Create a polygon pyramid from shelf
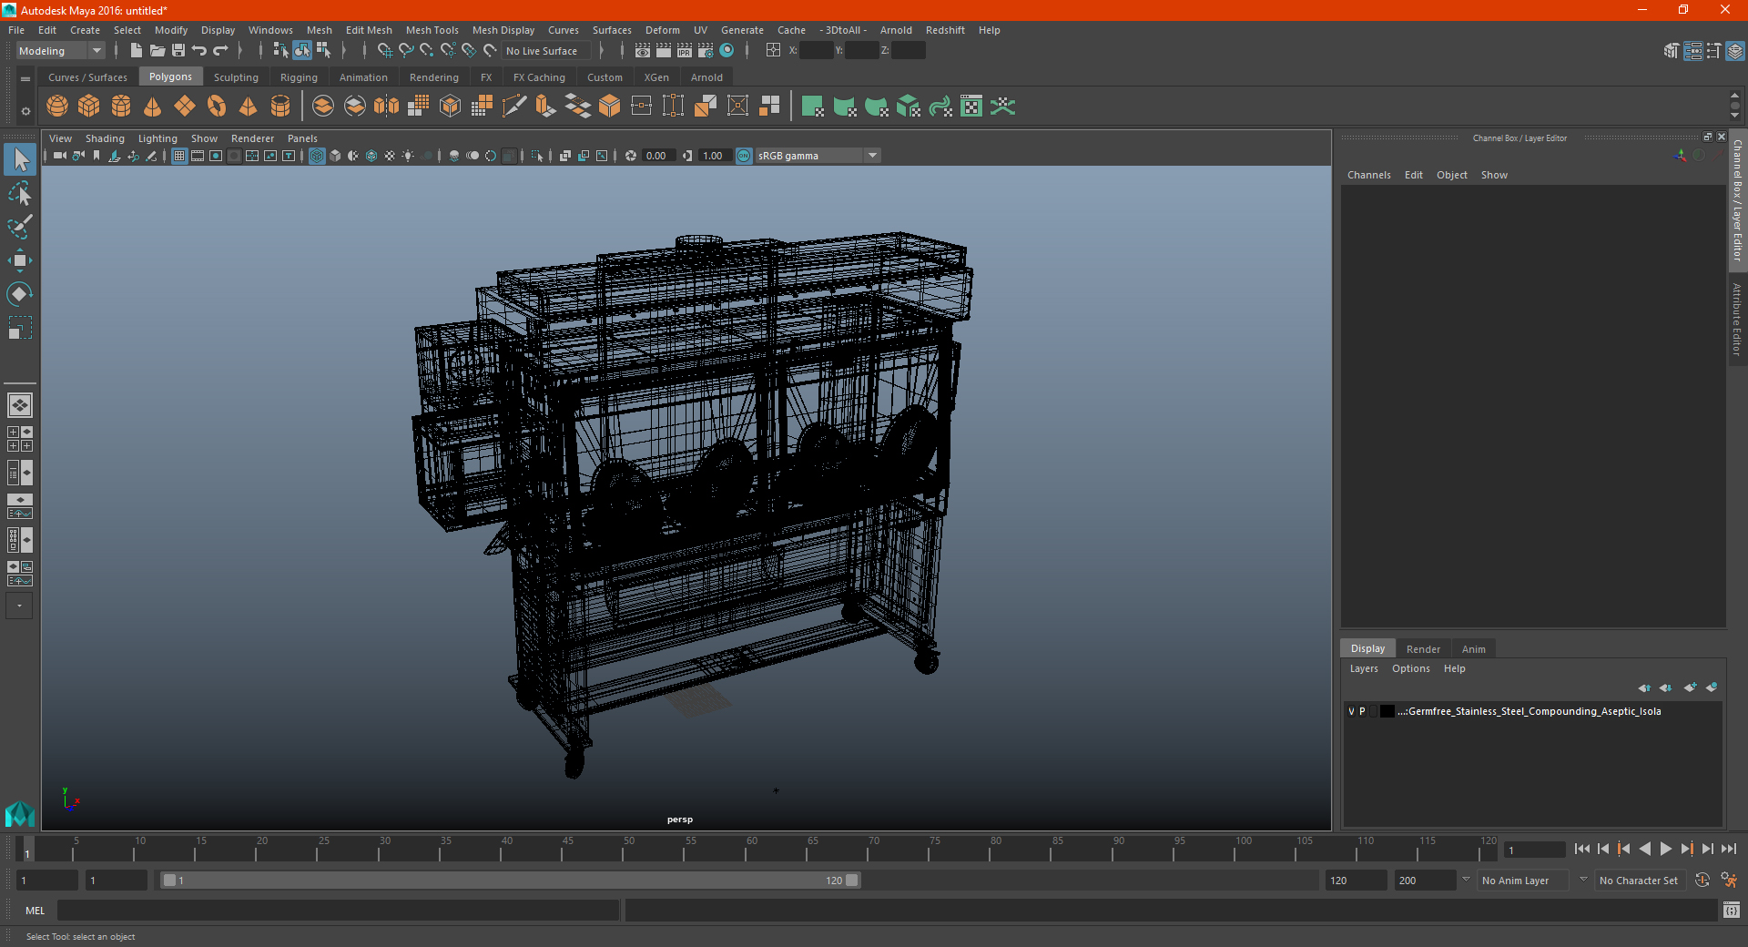Image resolution: width=1748 pixels, height=947 pixels. pyautogui.click(x=249, y=107)
